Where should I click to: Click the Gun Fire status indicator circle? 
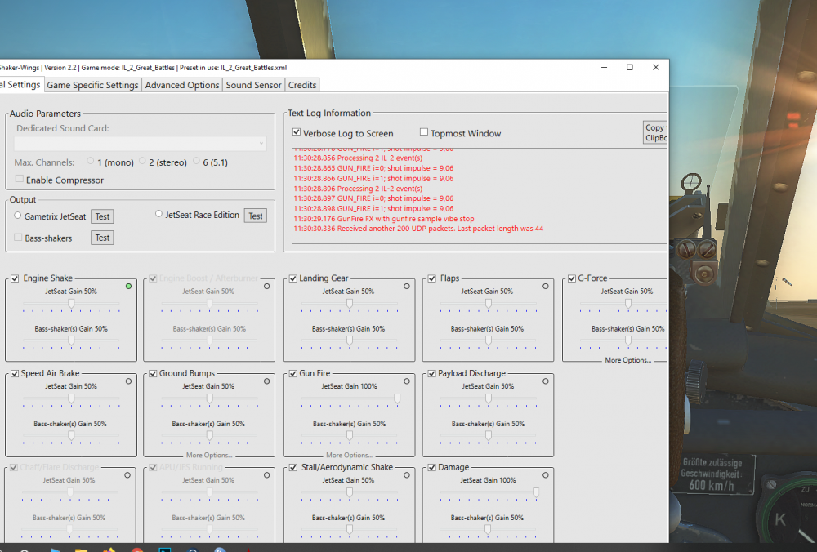406,381
